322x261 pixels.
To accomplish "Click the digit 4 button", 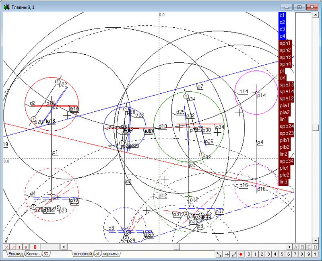I will point(275,254).
